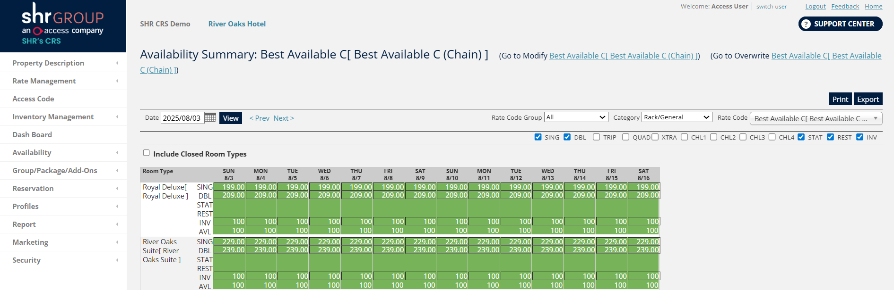The height and width of the screenshot is (290, 894).
Task: Click the Print button
Action: click(x=840, y=99)
